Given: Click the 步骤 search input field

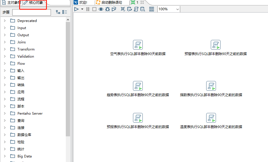Looking at the screenshot, I should pos(32,12).
